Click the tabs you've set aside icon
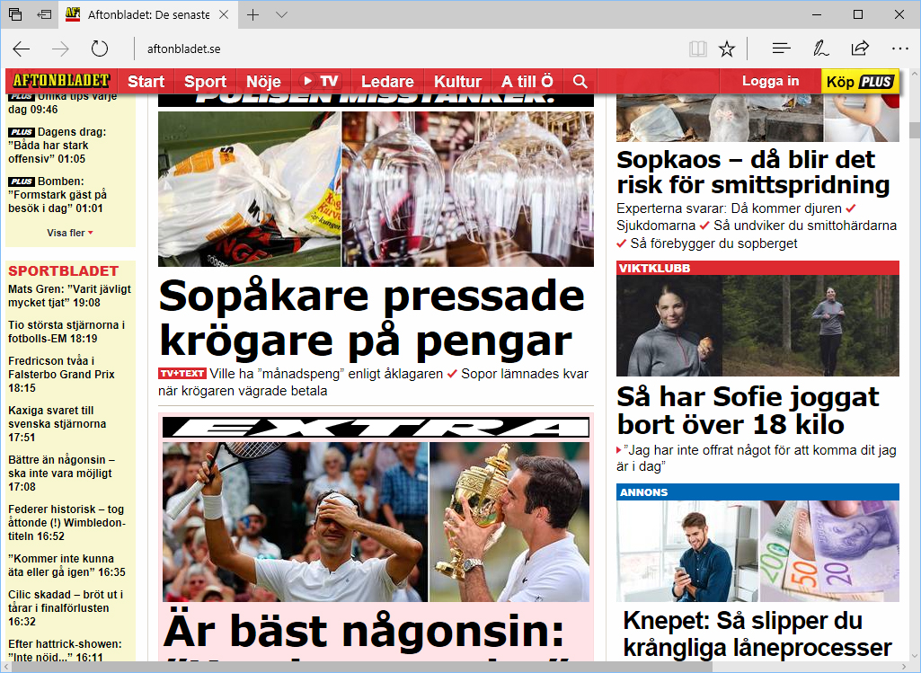Viewport: 921px width, 673px height. (x=15, y=14)
